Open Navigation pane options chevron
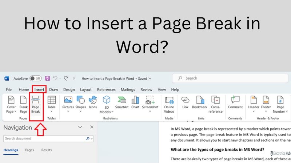Image resolution: width=291 pixels, height=163 pixels. coord(80,127)
